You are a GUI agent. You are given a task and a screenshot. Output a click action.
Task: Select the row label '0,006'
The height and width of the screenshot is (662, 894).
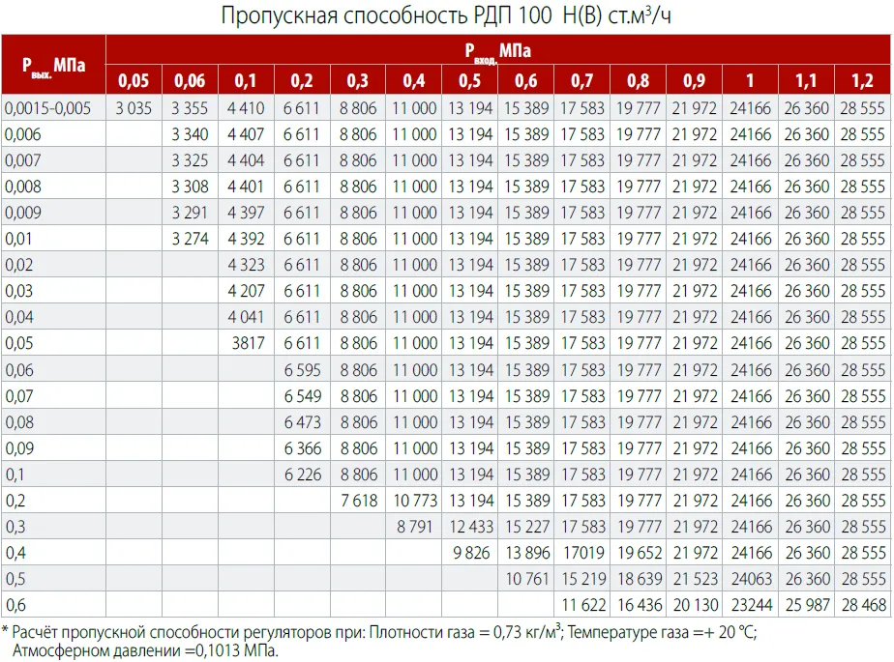[x=23, y=134]
